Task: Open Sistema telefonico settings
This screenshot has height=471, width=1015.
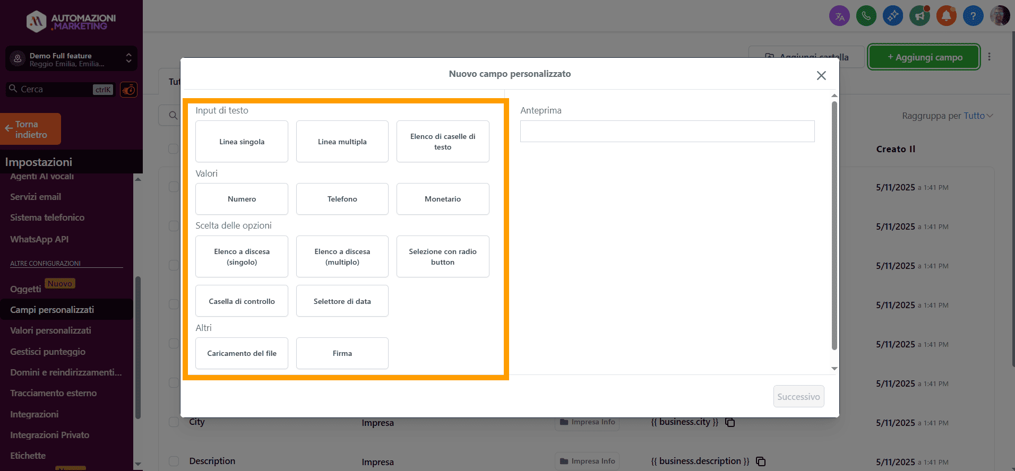Action: click(x=47, y=217)
